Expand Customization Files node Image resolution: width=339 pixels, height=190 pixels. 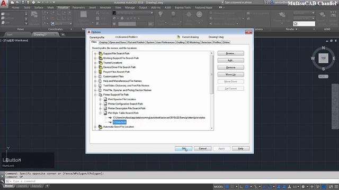pos(95,77)
